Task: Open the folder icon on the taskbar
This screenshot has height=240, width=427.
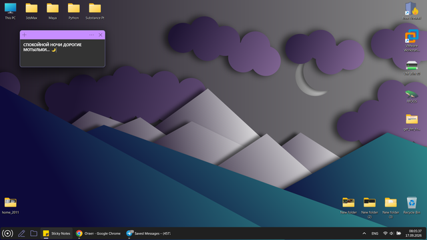Action: coord(34,233)
